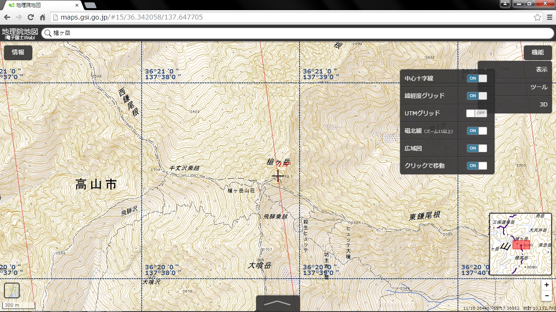Click the 西鎌尾根 label on the map

pyautogui.click(x=129, y=102)
